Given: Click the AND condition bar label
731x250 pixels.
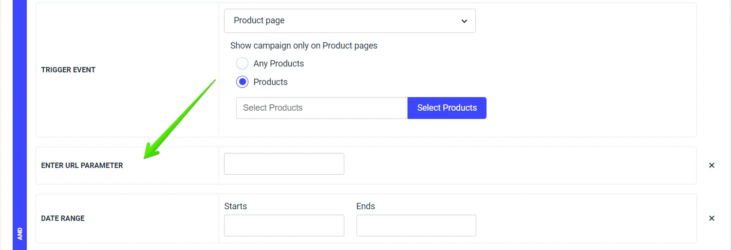Looking at the screenshot, I should [19, 235].
